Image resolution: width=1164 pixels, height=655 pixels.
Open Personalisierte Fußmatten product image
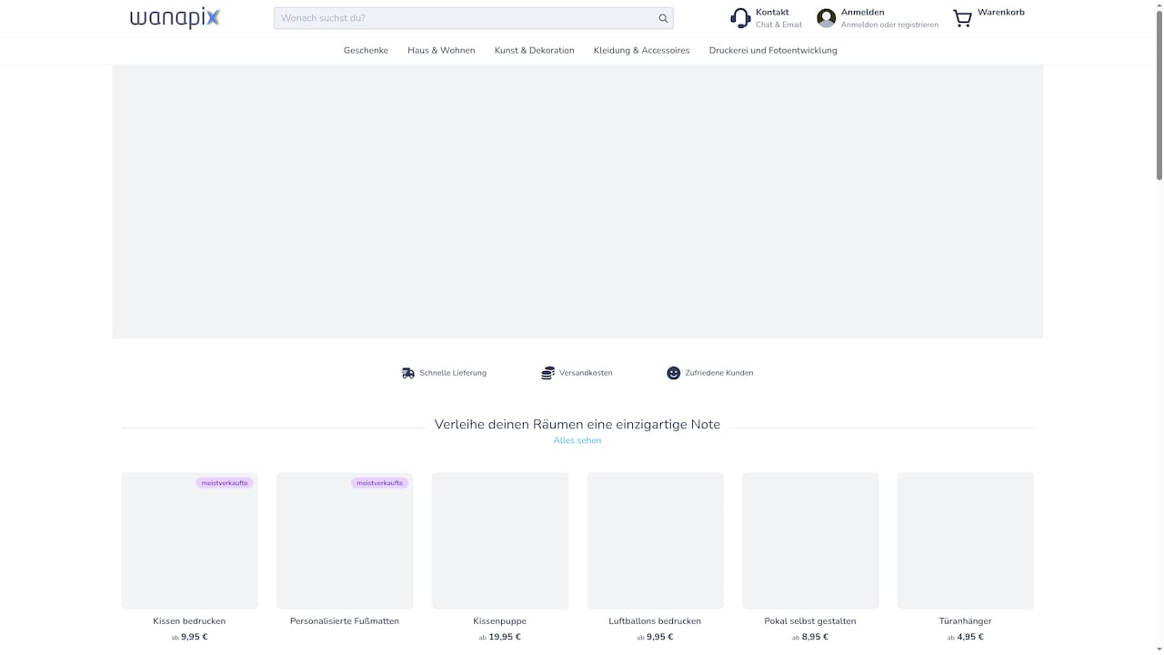tap(345, 540)
